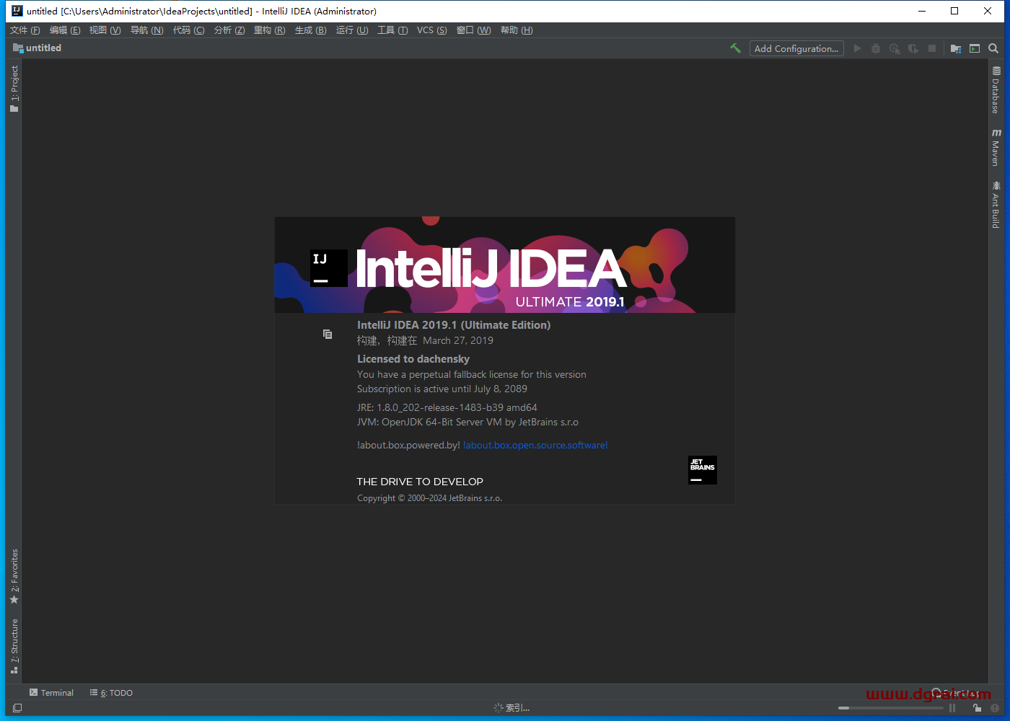The height and width of the screenshot is (721, 1010).
Task: Open the 文件 (F) menu
Action: click(25, 30)
